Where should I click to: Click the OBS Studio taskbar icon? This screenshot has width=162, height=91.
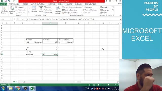click(x=25, y=89)
